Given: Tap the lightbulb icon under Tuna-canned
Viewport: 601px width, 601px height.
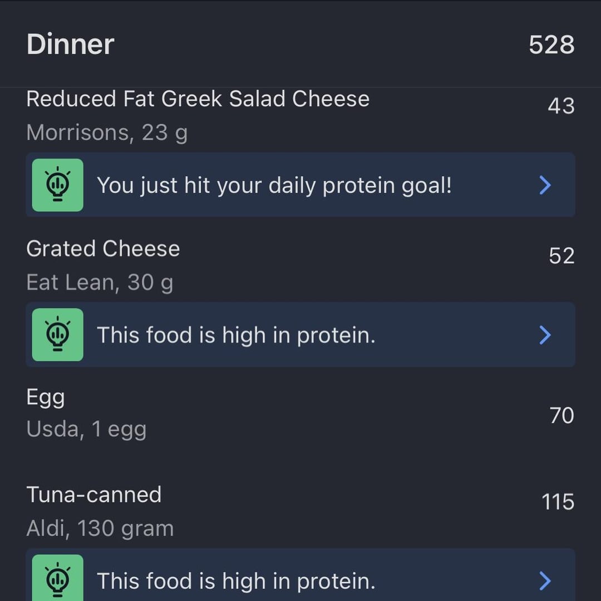Looking at the screenshot, I should (57, 578).
